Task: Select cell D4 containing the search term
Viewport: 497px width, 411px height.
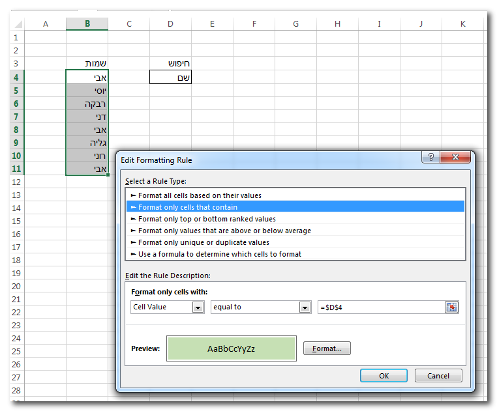Action: (x=170, y=77)
